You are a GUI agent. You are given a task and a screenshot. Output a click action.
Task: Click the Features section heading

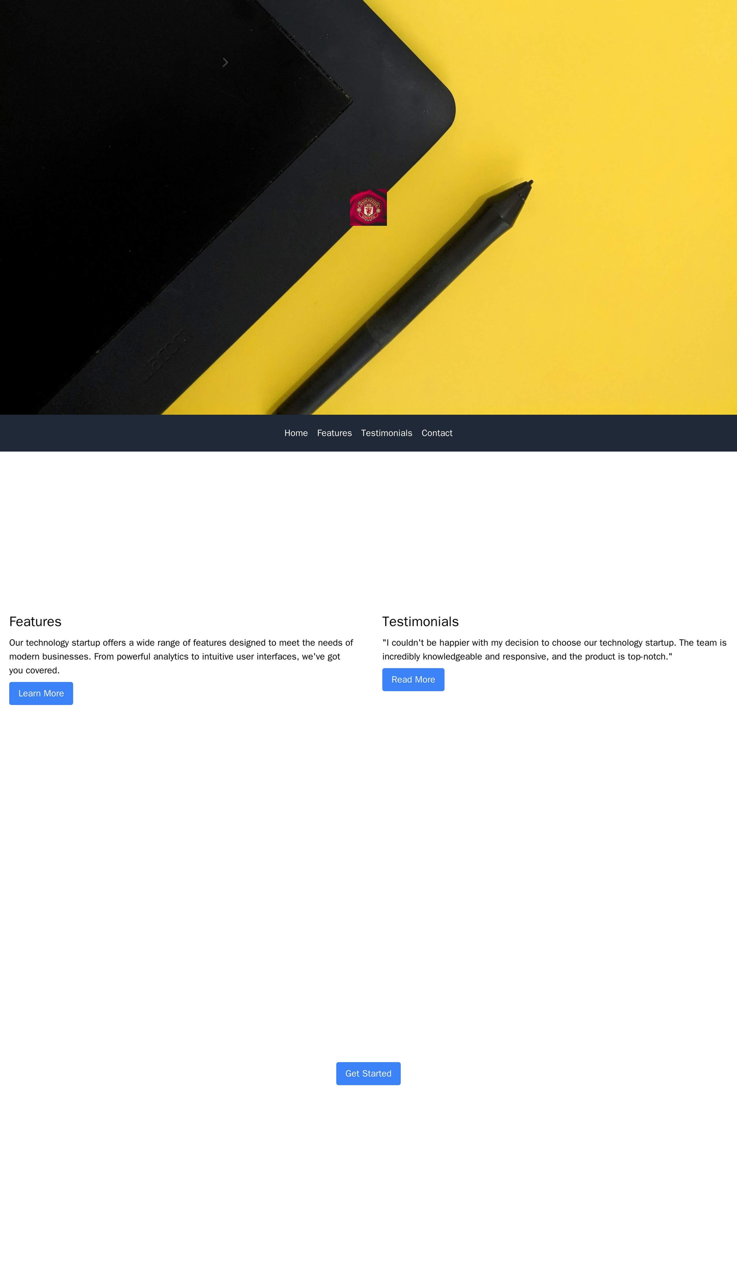point(35,621)
